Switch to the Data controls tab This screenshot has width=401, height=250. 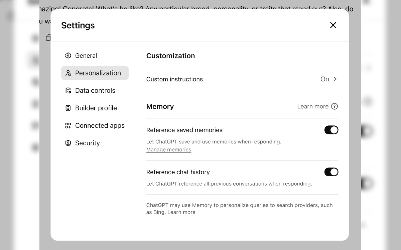pos(95,91)
